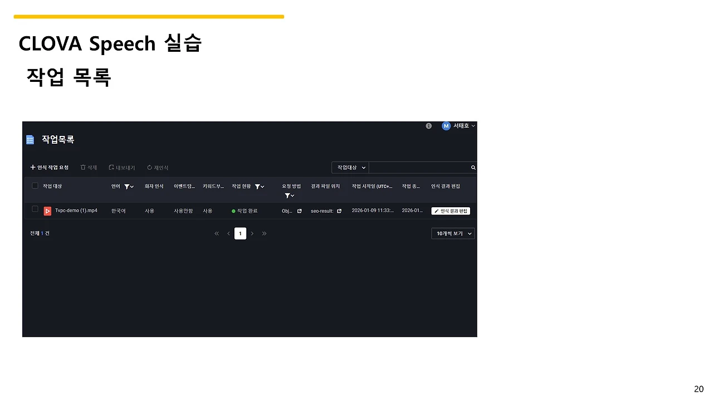713x401 pixels.
Task: Open the seo-result external link icon
Action: [x=339, y=211]
